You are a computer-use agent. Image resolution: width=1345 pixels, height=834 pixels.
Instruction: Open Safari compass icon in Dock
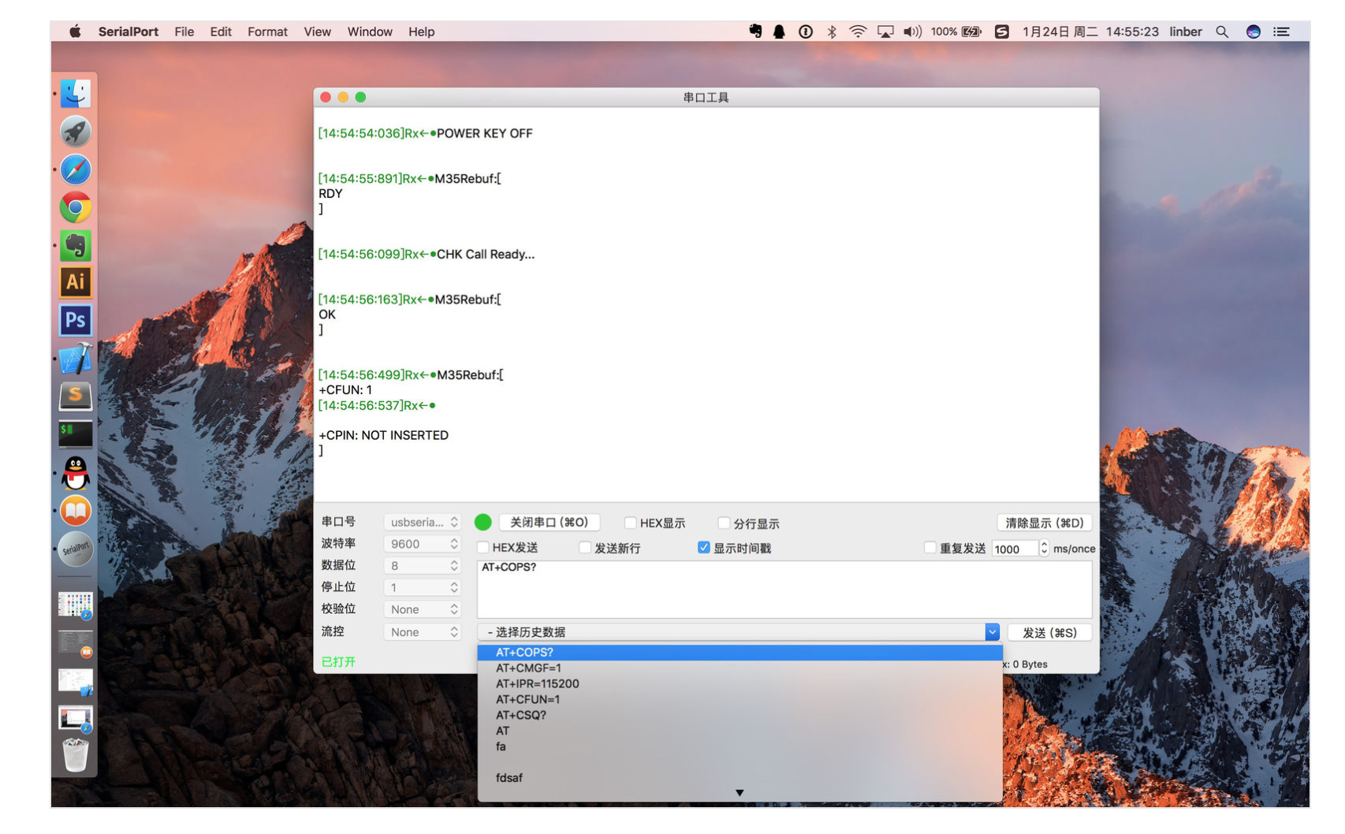[76, 169]
